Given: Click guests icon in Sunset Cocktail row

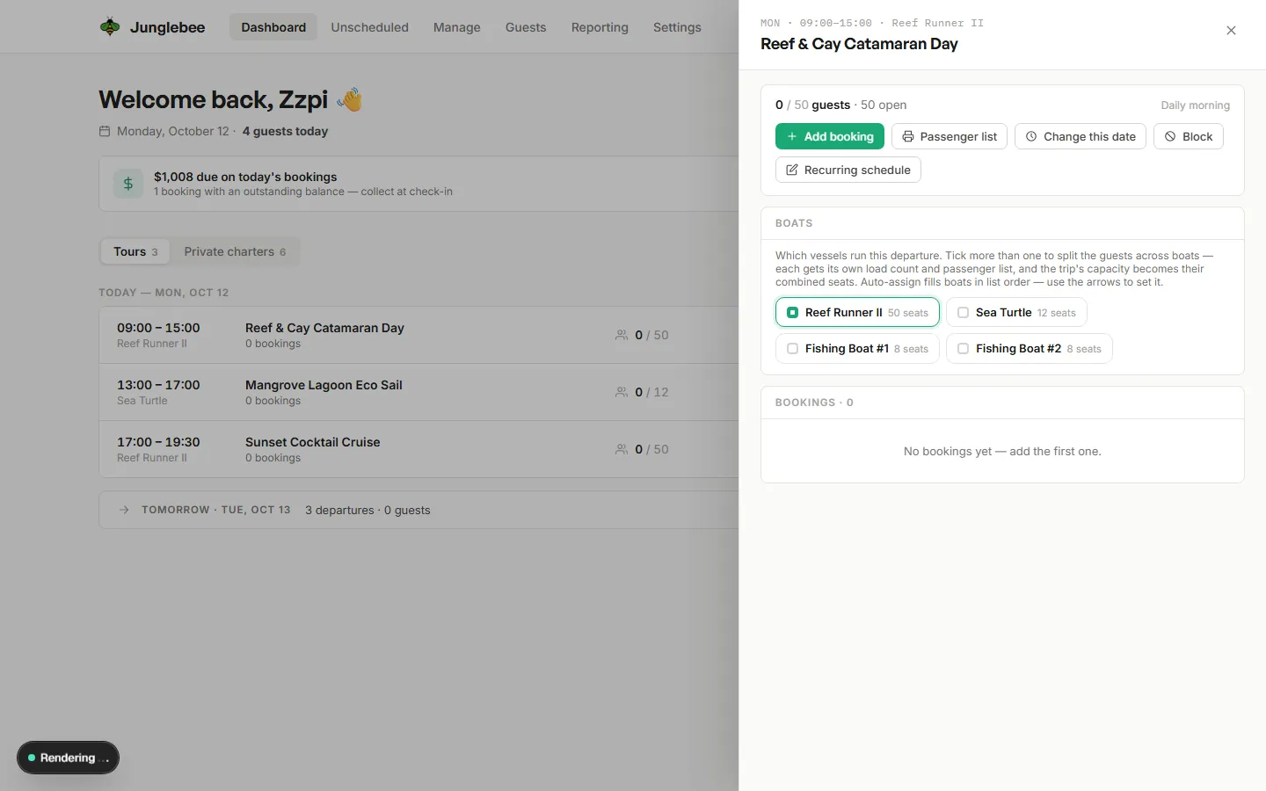Looking at the screenshot, I should [622, 449].
